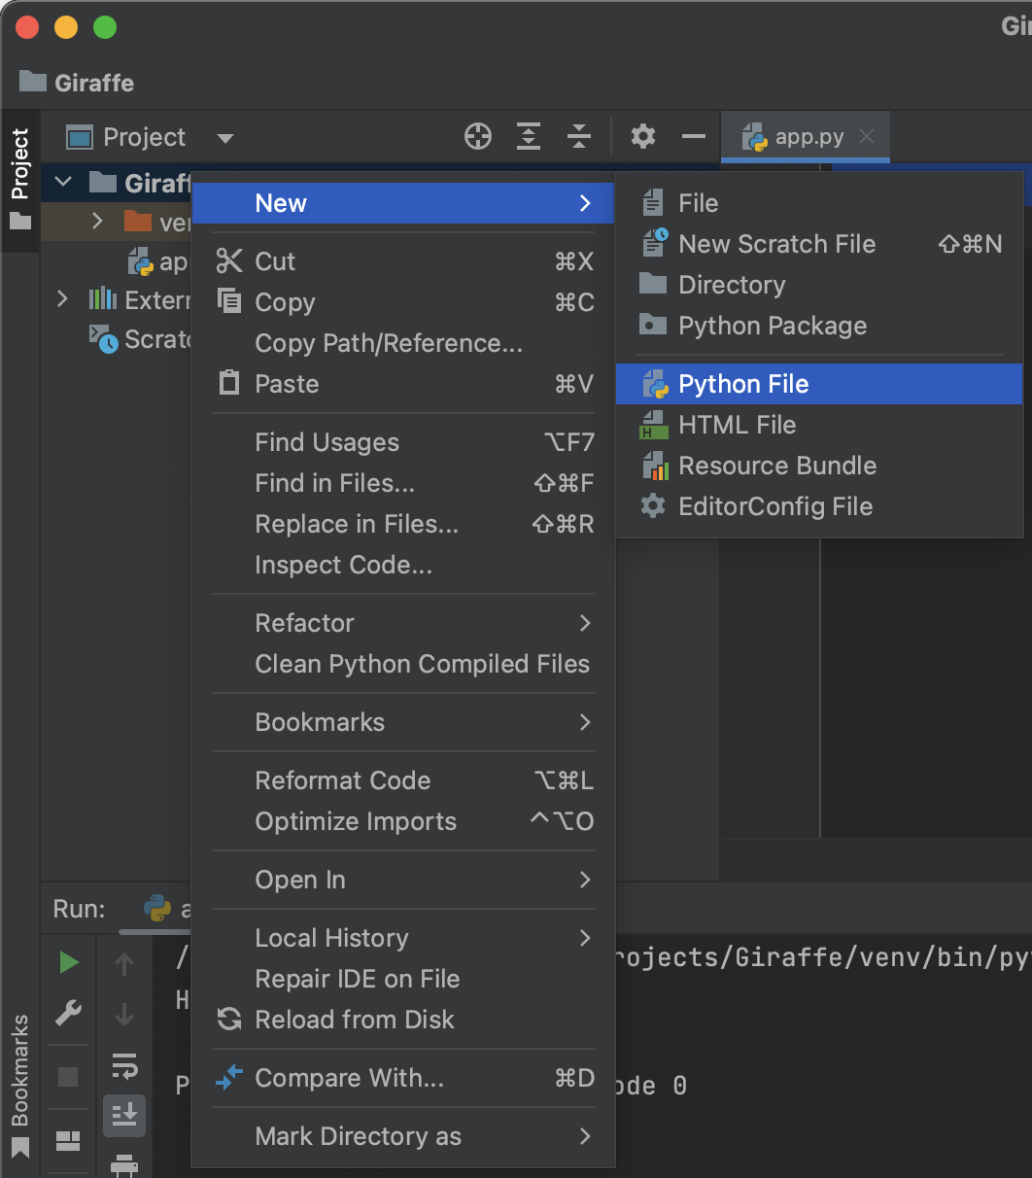Click the Run: label in Run panel header

(79, 909)
